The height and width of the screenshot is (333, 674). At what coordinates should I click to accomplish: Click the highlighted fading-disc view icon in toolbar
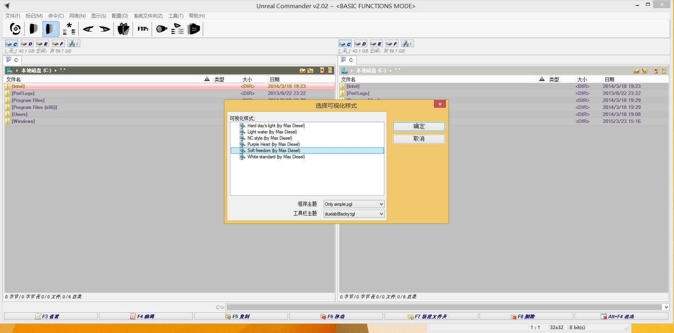pos(50,29)
